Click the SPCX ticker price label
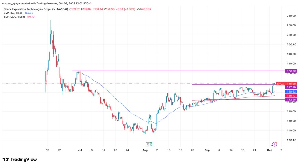 coord(280,83)
